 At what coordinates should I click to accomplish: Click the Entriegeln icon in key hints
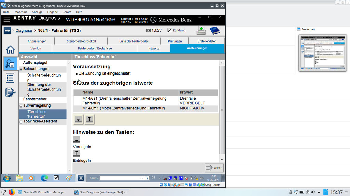pyautogui.click(x=77, y=153)
